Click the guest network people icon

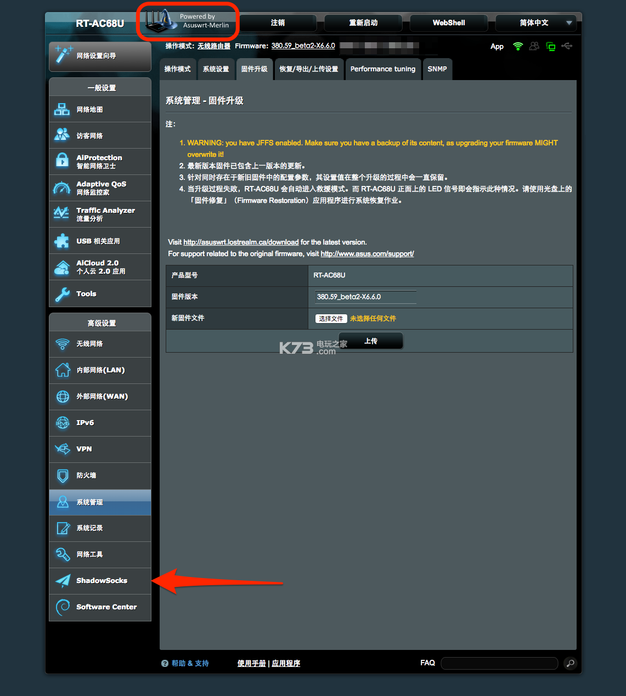click(x=62, y=135)
